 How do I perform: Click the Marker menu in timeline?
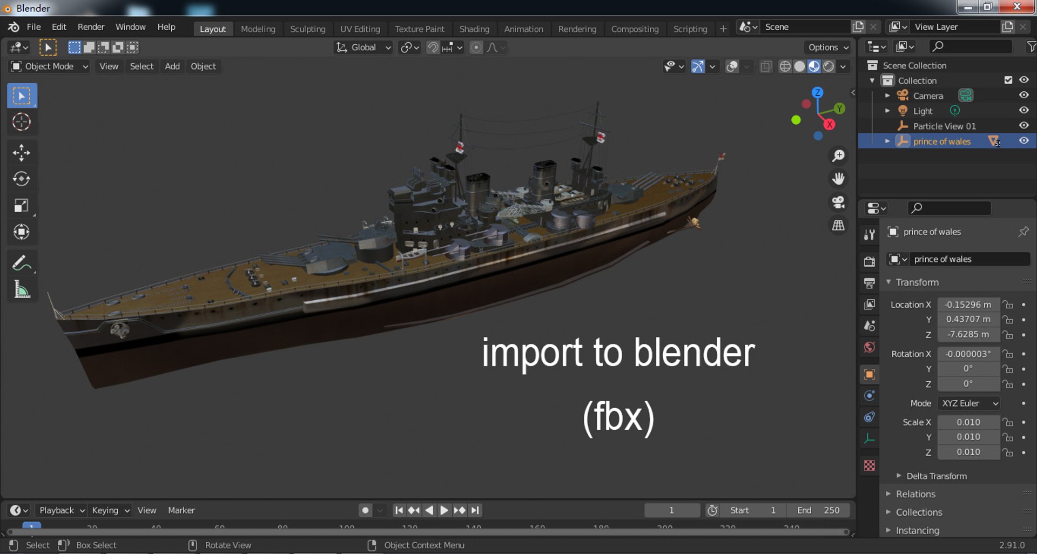click(x=181, y=510)
